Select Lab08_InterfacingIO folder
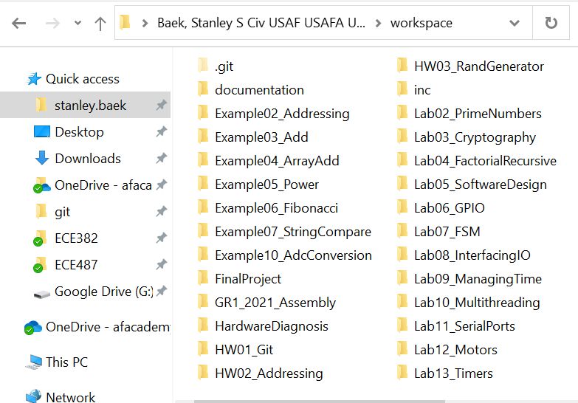Screen dimensions: 578x403 click(x=464, y=255)
